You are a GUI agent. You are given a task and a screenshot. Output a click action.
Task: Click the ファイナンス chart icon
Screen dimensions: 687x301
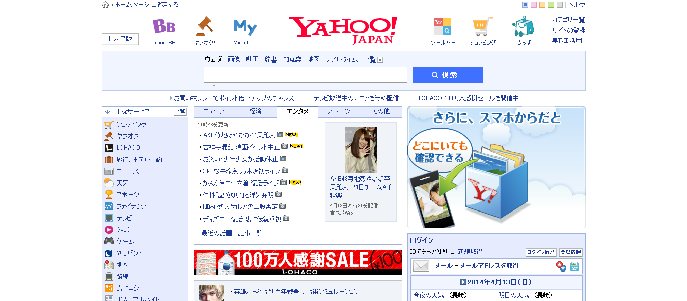108,206
